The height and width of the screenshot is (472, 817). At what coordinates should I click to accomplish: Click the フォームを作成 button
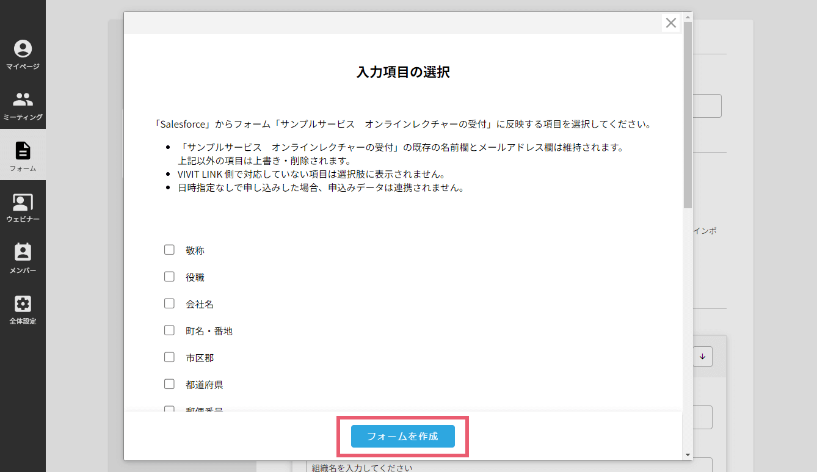[403, 437]
